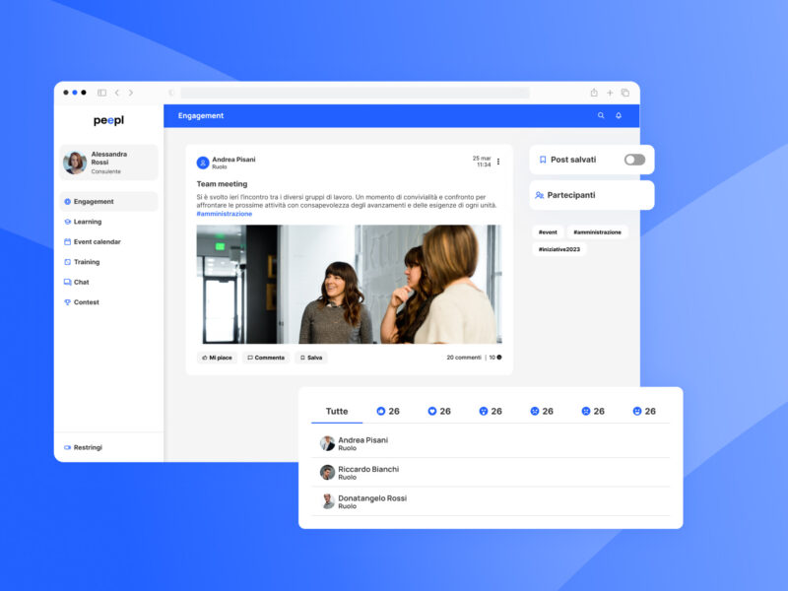
Task: Open Learning in the sidebar
Action: [x=87, y=222]
